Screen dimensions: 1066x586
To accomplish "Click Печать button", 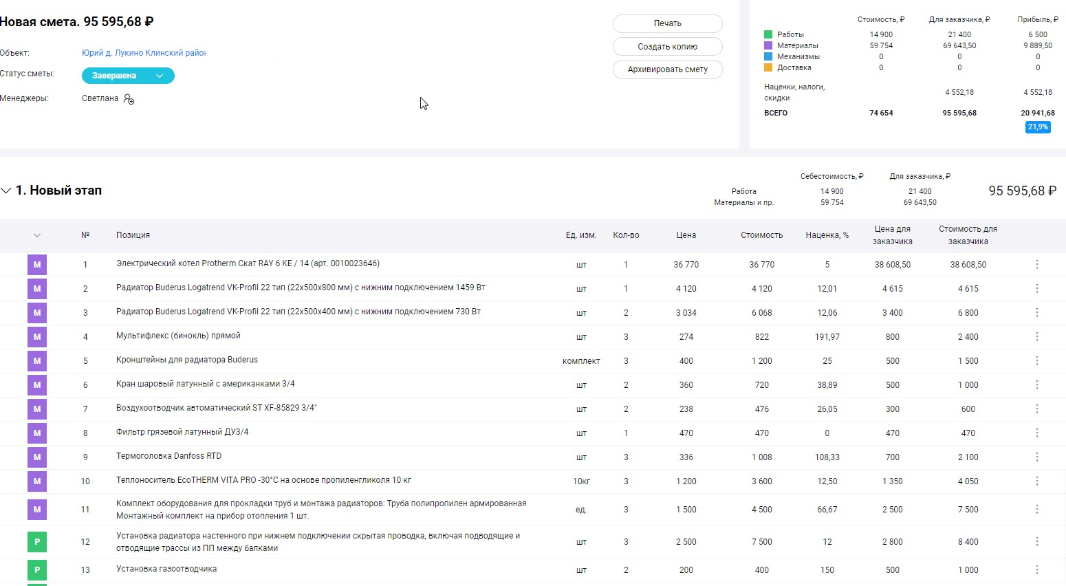I will point(667,23).
